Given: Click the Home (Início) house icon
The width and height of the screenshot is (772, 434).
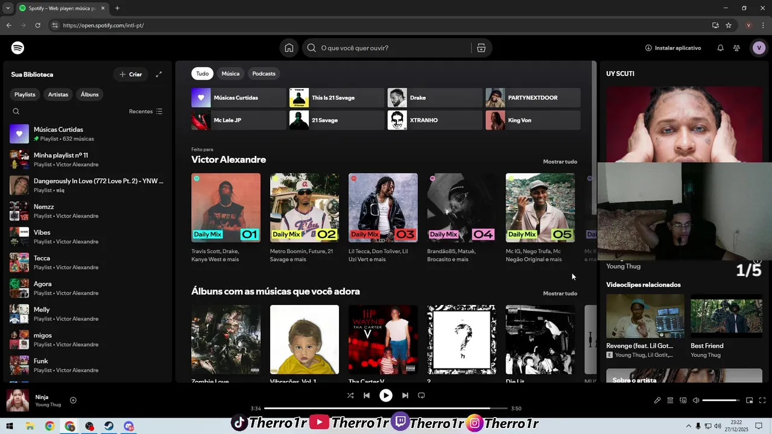Looking at the screenshot, I should coord(289,48).
